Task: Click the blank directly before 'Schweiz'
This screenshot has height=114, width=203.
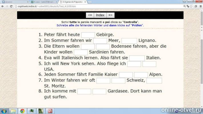Action: 118,81
